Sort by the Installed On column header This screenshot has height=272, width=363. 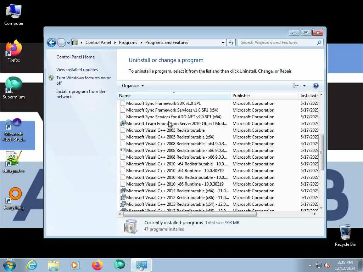308,96
